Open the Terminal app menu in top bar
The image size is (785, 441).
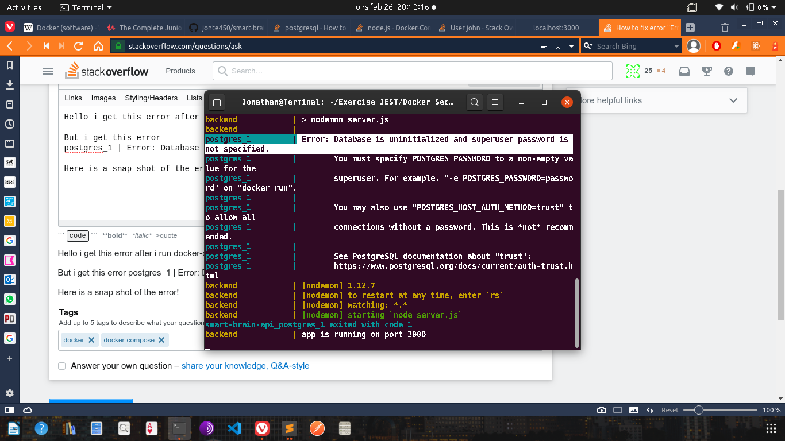[86, 7]
